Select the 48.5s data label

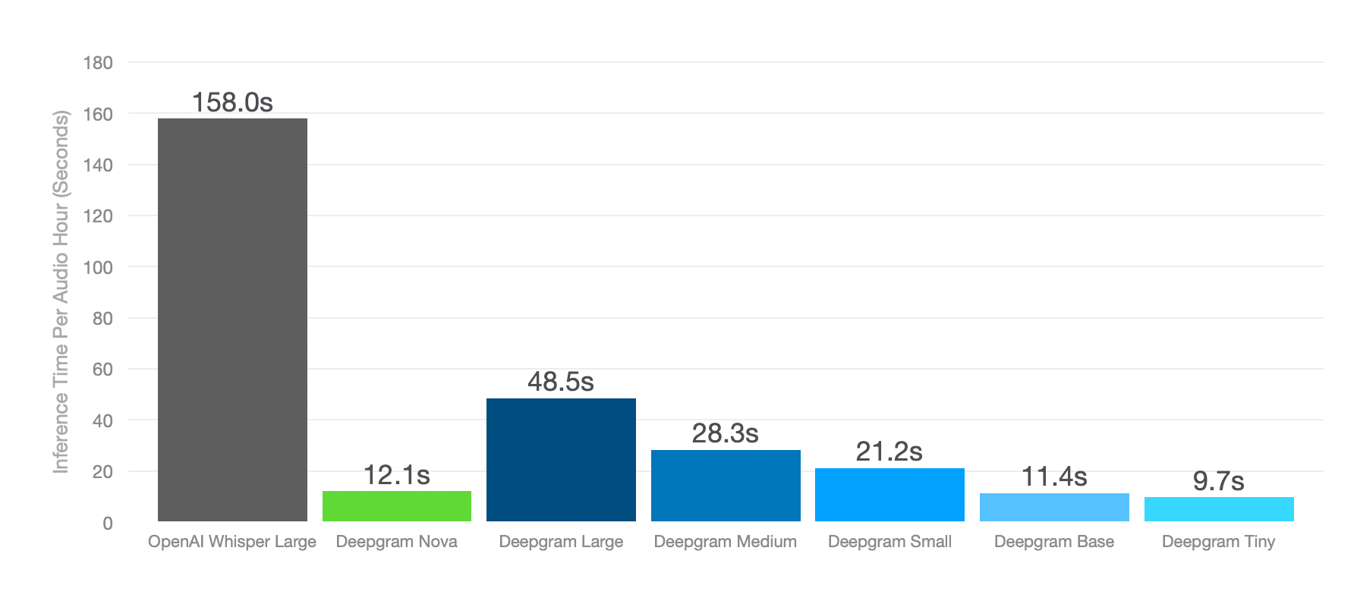(x=561, y=382)
